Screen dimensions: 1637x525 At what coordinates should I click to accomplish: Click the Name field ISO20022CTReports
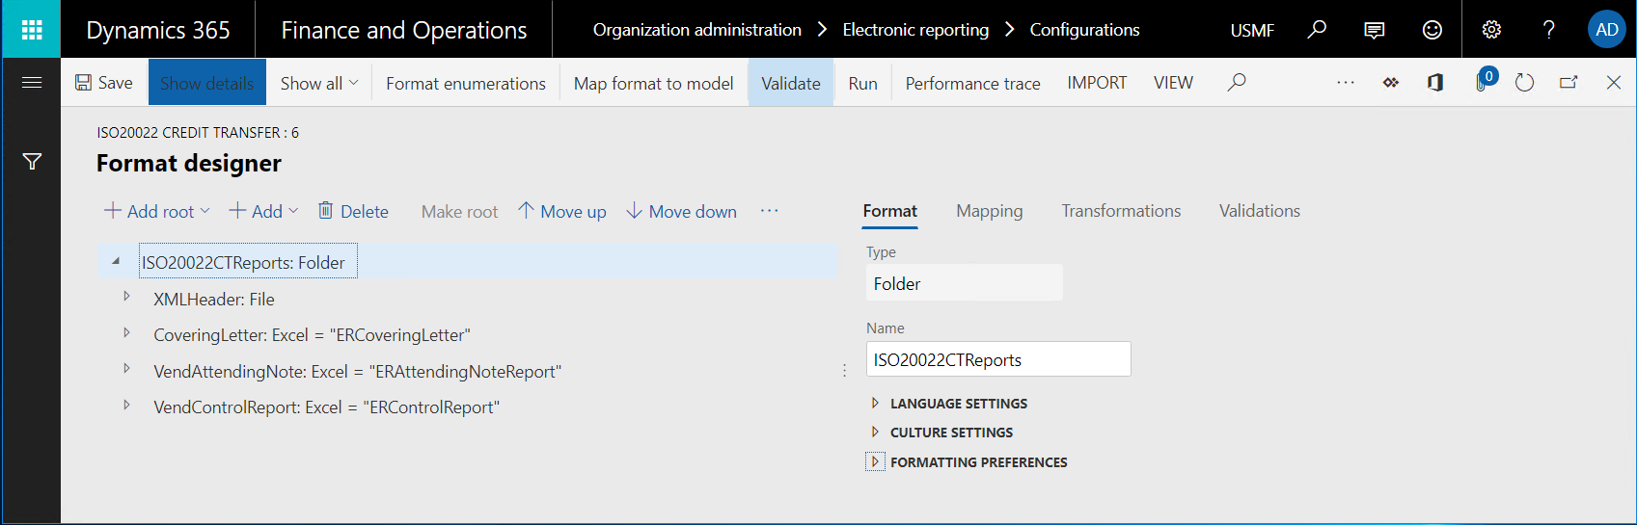tap(998, 359)
